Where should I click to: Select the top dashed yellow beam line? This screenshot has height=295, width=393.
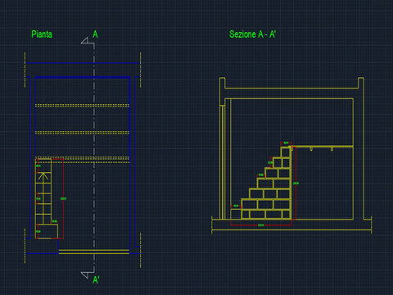click(x=82, y=106)
